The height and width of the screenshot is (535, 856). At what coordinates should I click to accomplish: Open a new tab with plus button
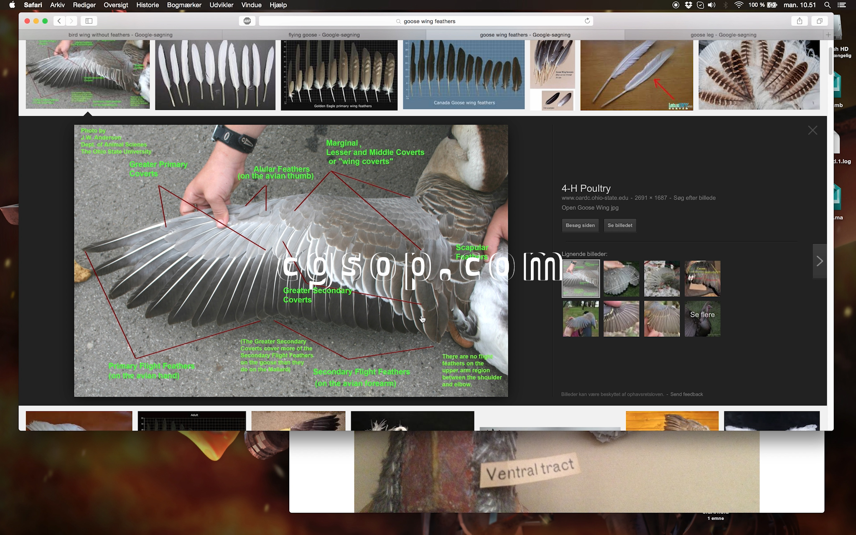pos(828,35)
